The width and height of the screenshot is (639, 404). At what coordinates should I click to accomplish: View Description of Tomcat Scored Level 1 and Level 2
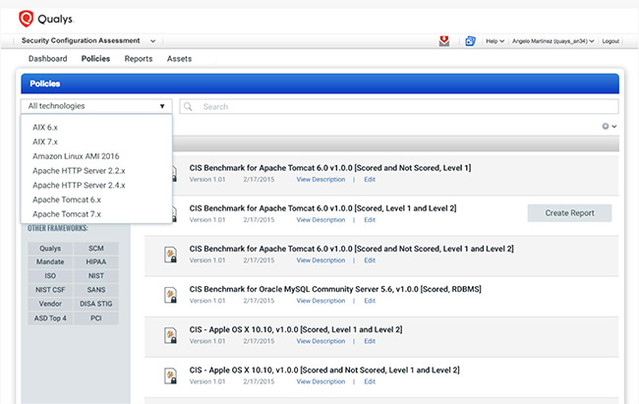point(320,220)
